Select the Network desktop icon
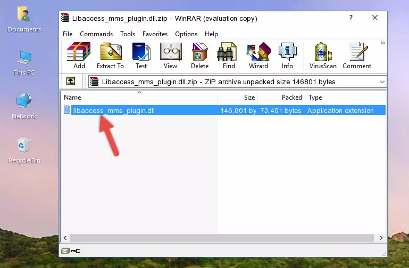The image size is (409, 268). pos(24,107)
